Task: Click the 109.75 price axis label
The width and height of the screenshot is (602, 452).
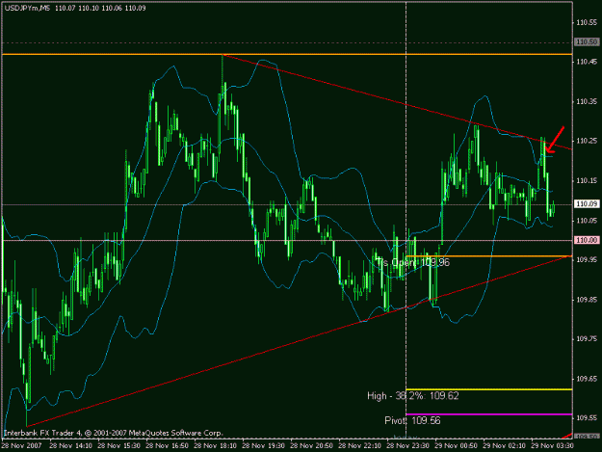Action: click(587, 339)
